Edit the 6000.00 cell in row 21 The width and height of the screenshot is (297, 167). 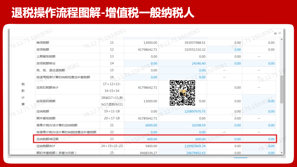pos(151,125)
